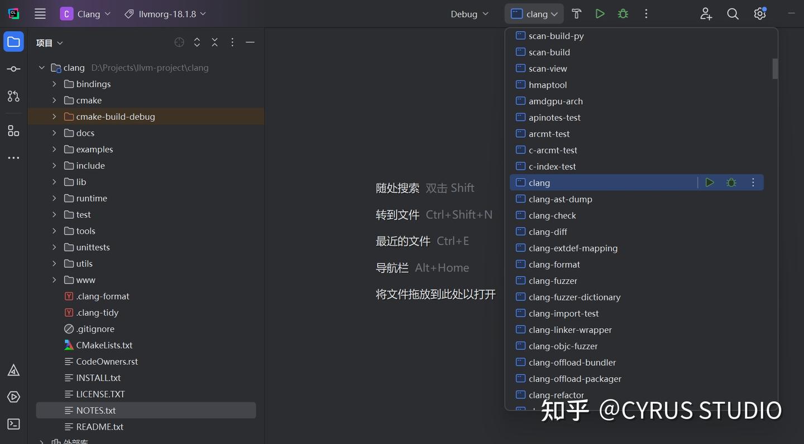Collapse all nodes in the Project panel
This screenshot has width=804, height=444.
point(214,42)
